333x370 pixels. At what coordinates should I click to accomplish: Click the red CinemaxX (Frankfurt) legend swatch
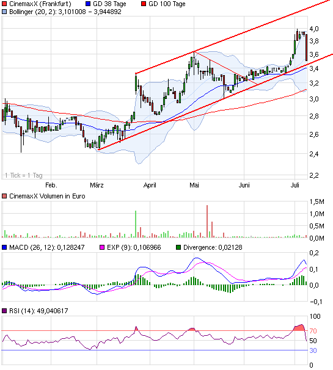[4, 4]
